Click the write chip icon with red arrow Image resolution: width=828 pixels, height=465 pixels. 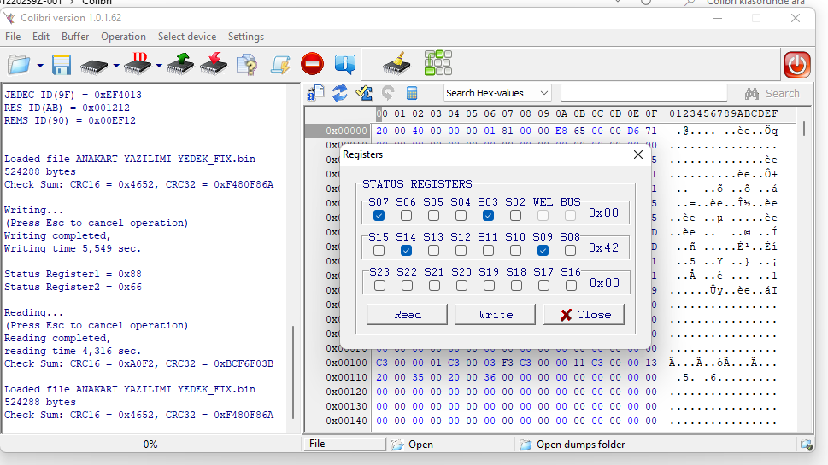coord(214,65)
